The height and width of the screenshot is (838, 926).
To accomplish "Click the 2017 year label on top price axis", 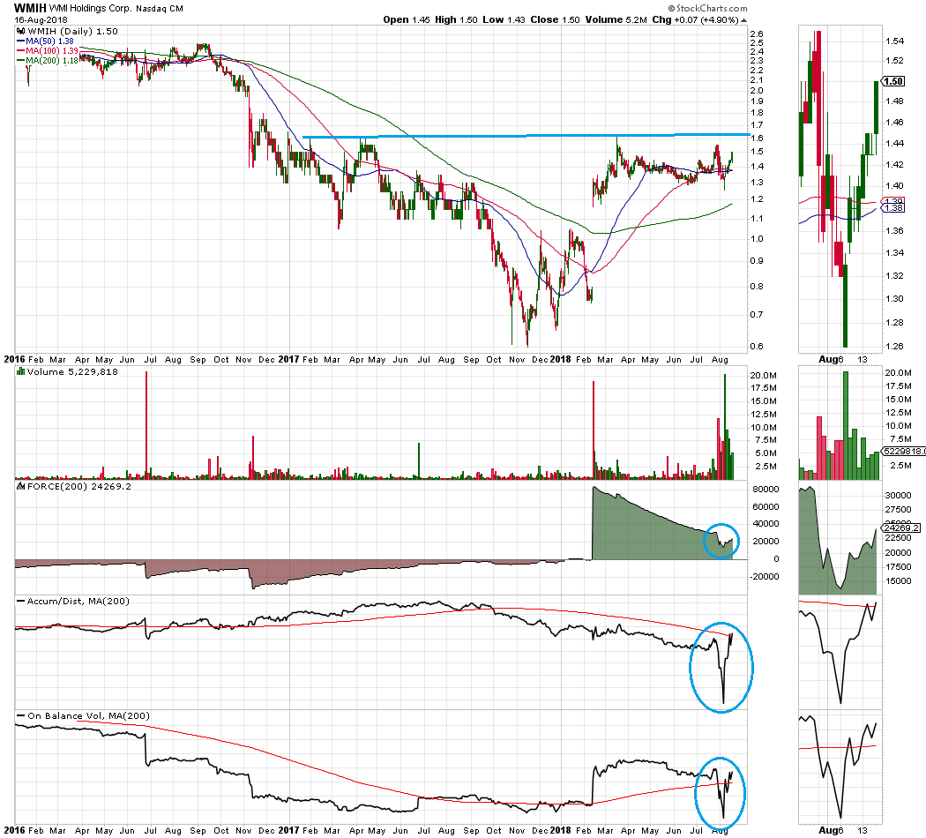I will [288, 359].
